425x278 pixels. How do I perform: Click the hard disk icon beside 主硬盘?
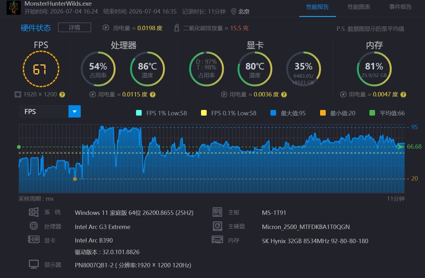(217, 226)
